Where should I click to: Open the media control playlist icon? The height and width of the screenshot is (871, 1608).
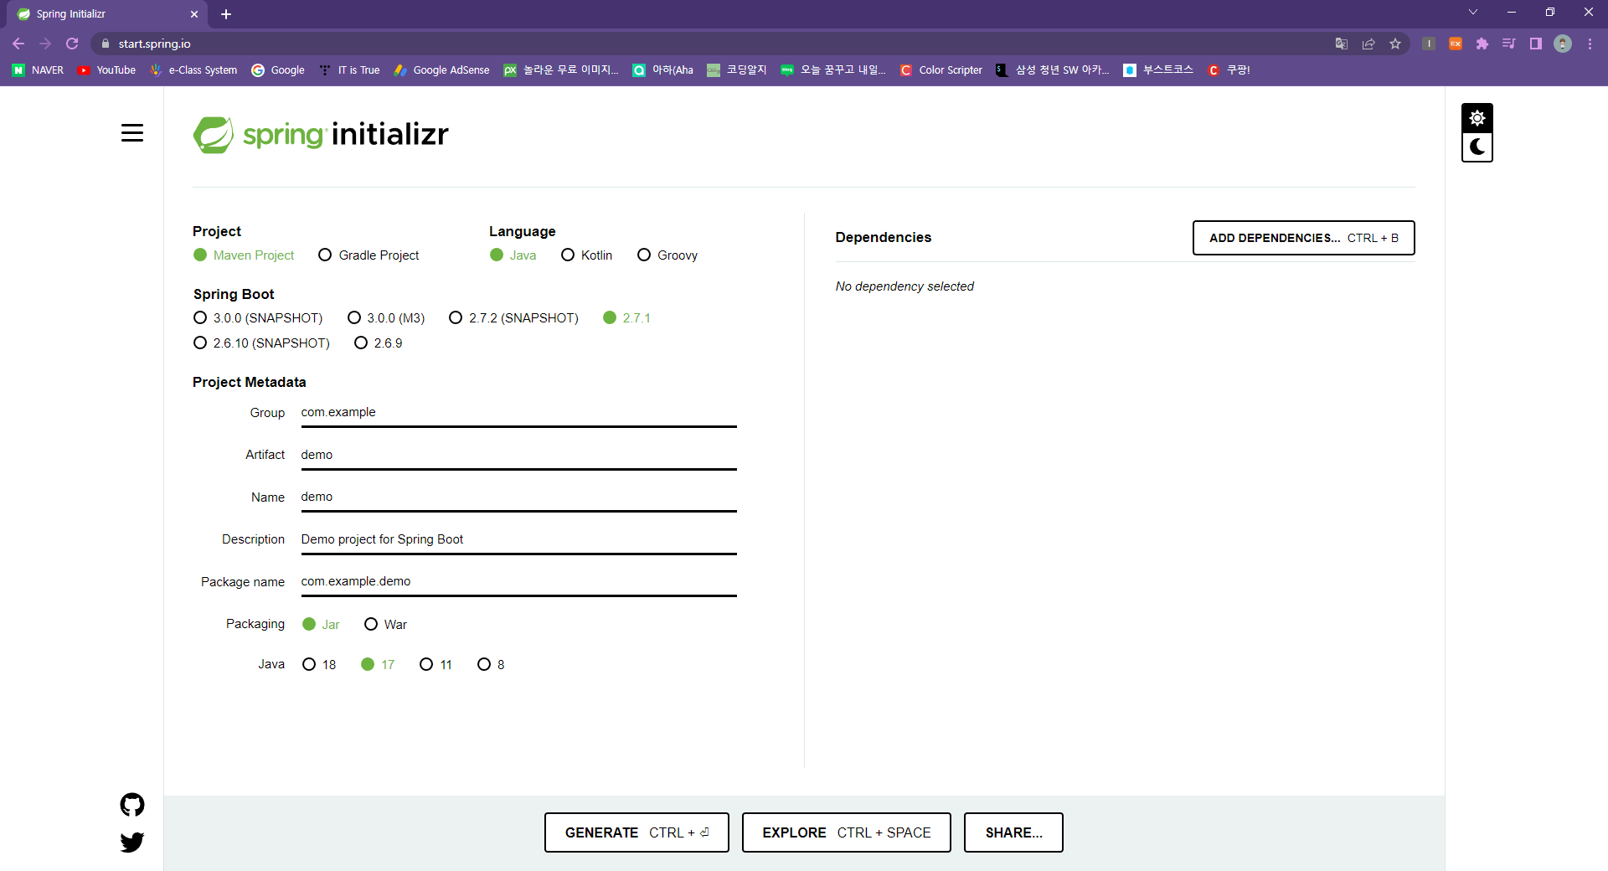1509,44
